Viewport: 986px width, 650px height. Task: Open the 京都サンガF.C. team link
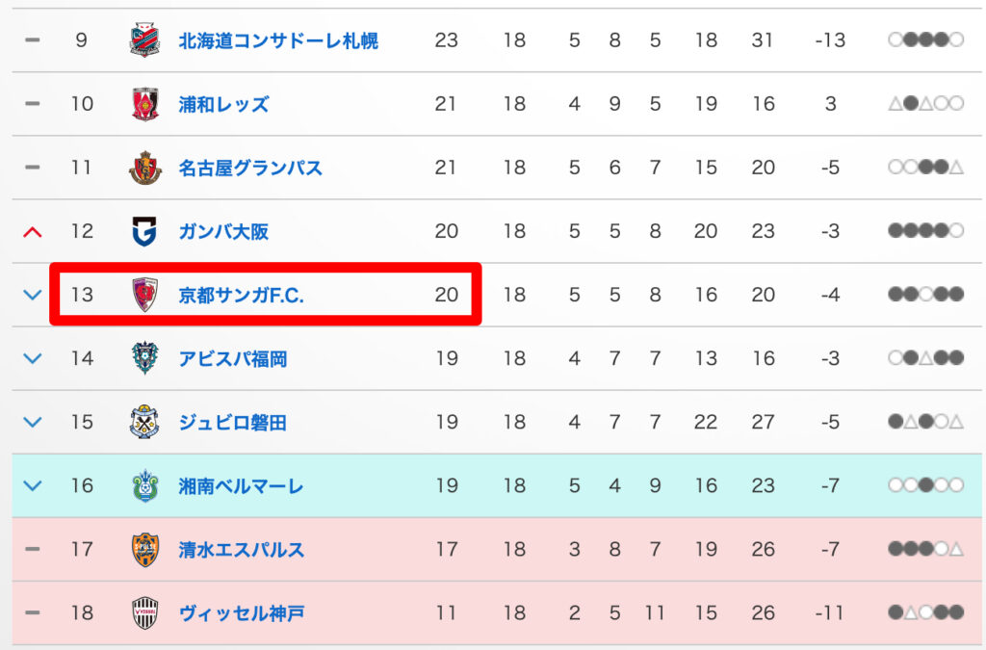[x=241, y=295]
